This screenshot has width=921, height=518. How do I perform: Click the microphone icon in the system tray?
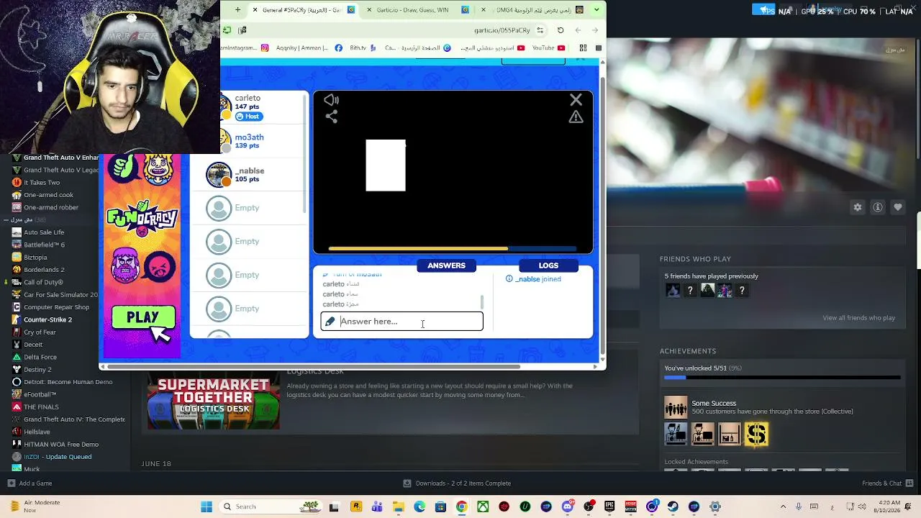point(799,506)
